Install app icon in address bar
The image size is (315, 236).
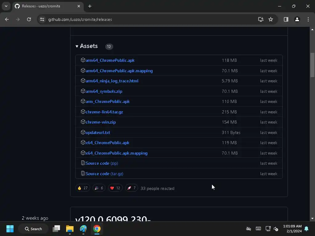point(261,19)
